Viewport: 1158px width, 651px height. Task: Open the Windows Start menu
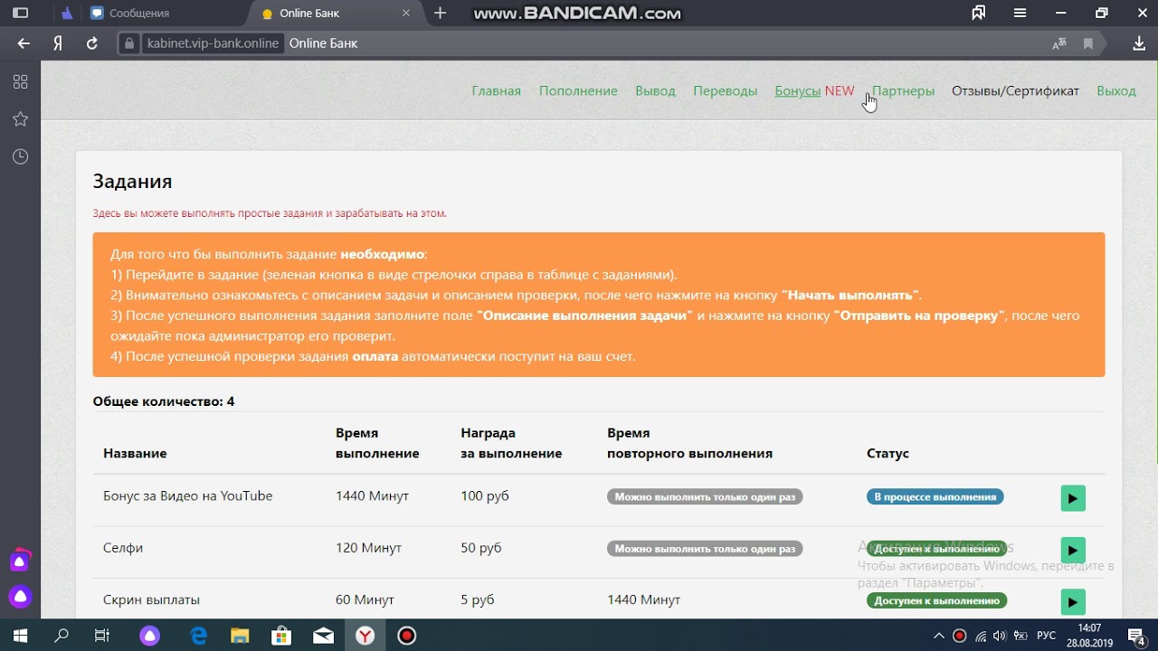(x=20, y=636)
